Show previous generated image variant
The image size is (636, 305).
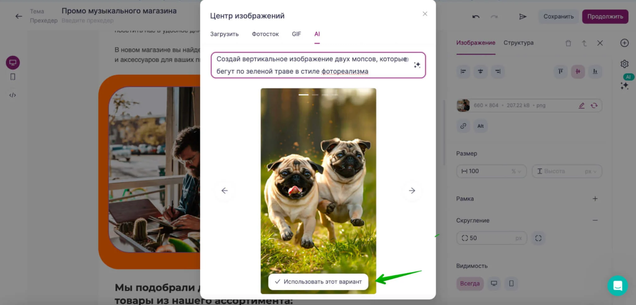[x=225, y=191]
